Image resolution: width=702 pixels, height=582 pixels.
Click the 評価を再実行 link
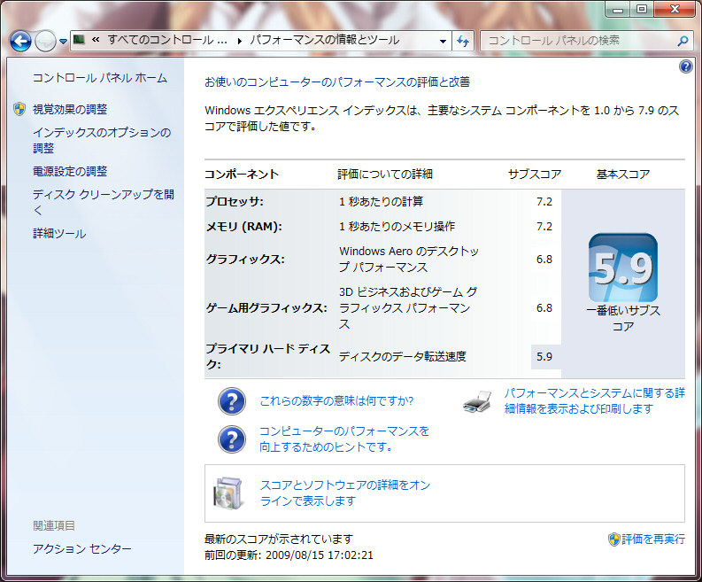[x=652, y=539]
